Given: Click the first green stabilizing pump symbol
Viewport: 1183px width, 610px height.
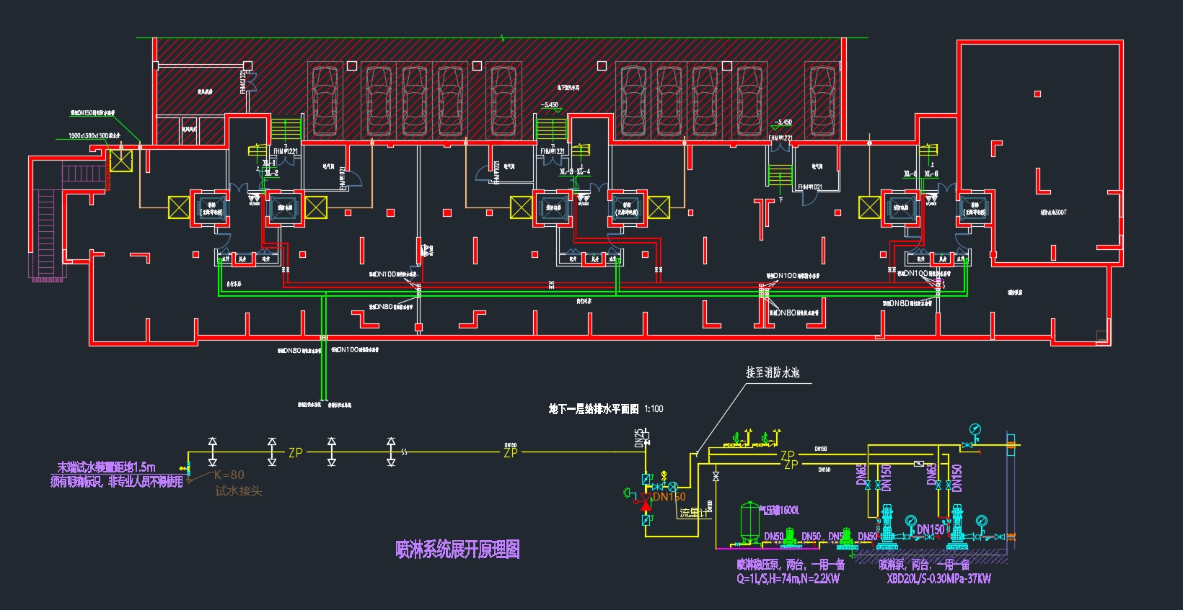Looking at the screenshot, I should click(x=790, y=537).
